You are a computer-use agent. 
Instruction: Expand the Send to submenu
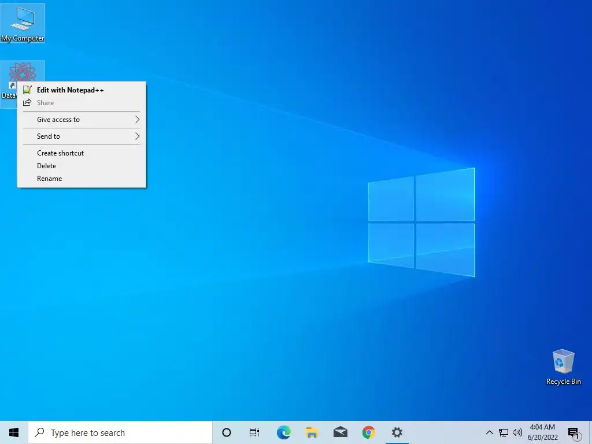tap(82, 136)
